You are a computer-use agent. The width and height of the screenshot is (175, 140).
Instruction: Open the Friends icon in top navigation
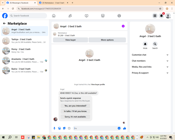tap(70, 16)
